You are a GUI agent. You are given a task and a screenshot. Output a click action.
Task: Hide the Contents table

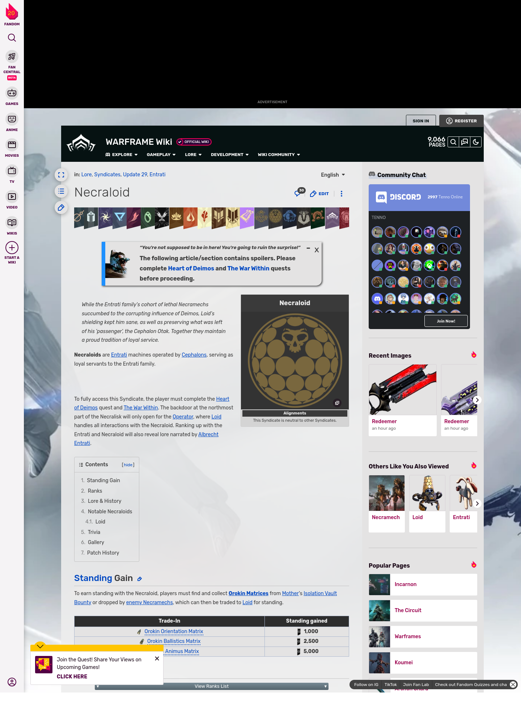tap(128, 465)
